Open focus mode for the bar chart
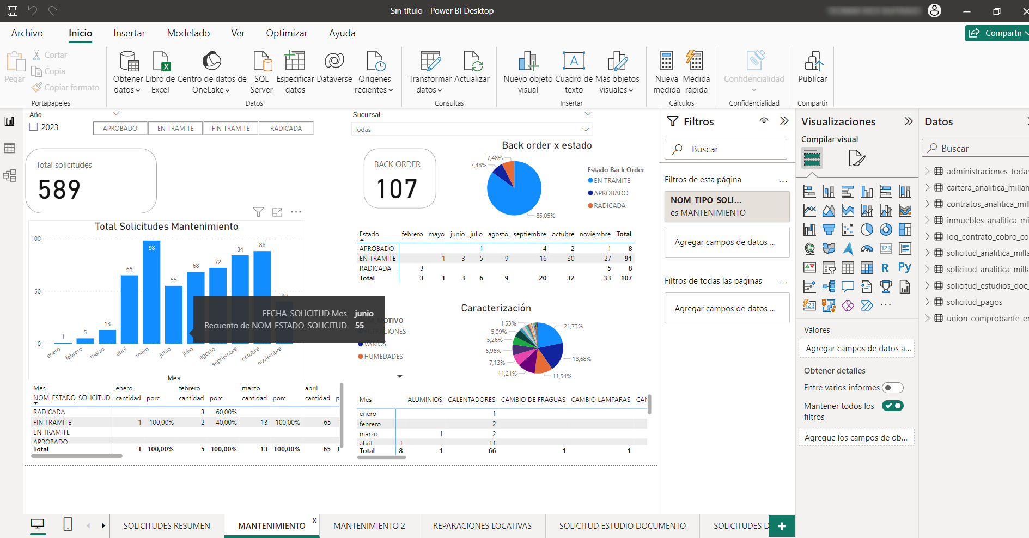The height and width of the screenshot is (538, 1029). click(277, 212)
